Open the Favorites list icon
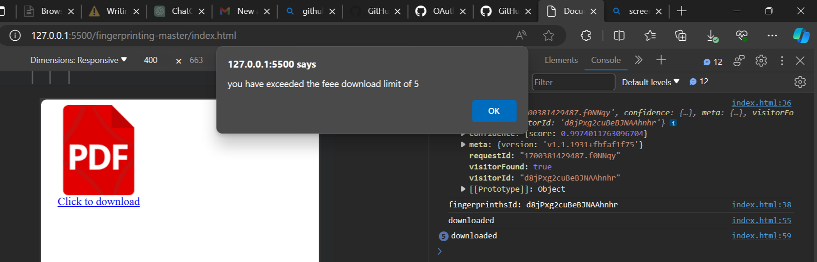The height and width of the screenshot is (262, 817). coord(650,36)
